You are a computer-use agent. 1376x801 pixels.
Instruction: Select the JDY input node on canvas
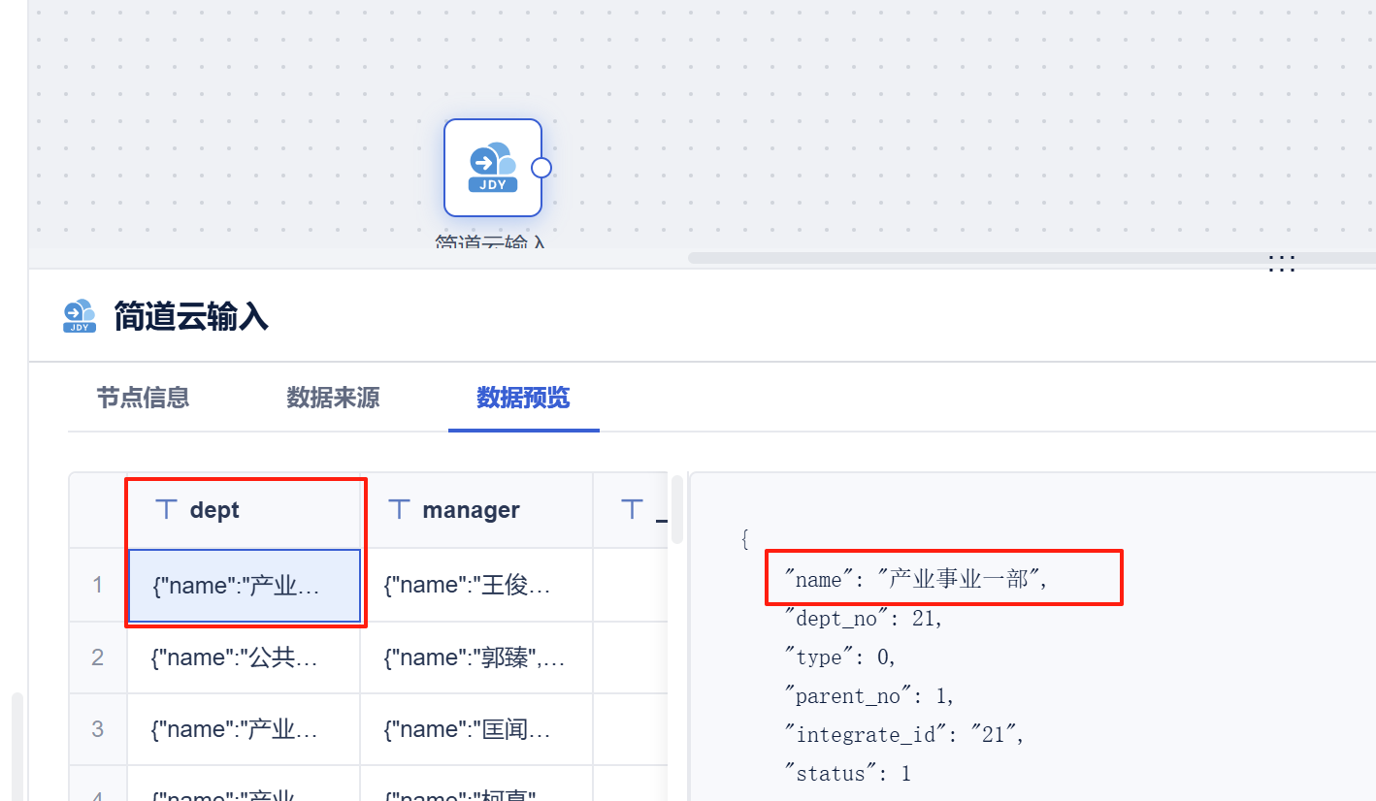pyautogui.click(x=492, y=168)
